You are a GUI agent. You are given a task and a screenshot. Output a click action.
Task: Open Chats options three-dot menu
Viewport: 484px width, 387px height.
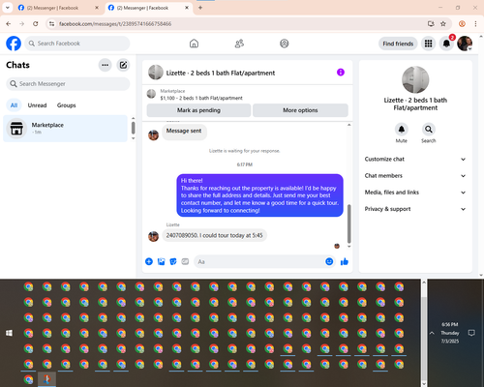(x=106, y=65)
